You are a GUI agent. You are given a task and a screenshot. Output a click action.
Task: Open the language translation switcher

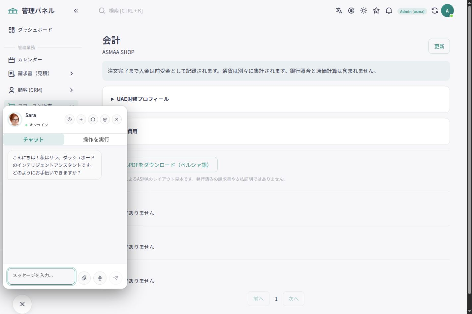pos(339,11)
